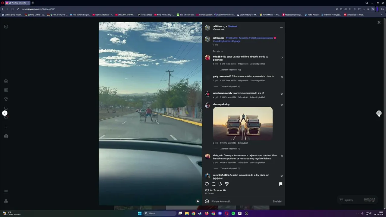Like the comment by mits2510
Viewport: 386px width, 217px height.
[x=282, y=58]
